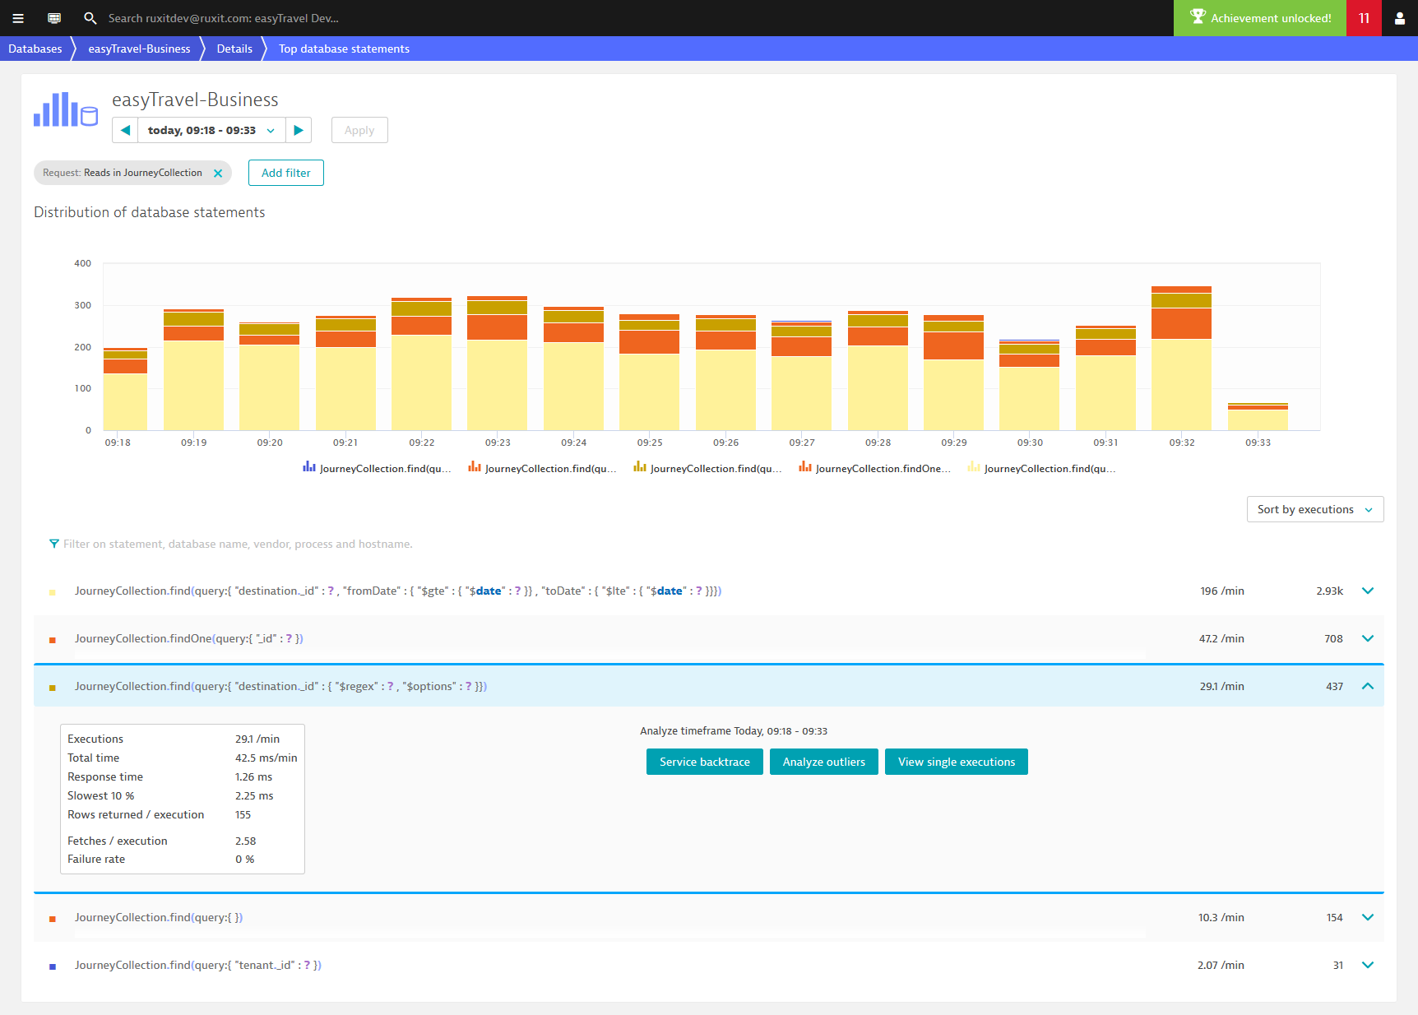Go to Details breadcrumb
Screen dimensions: 1418x1015
pos(234,49)
